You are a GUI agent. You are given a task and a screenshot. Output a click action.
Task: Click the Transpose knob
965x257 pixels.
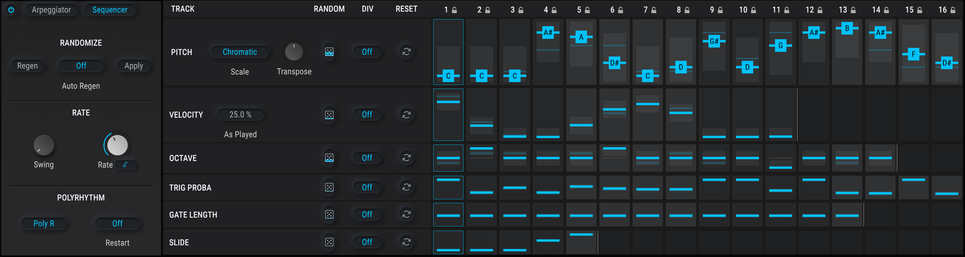coord(294,52)
